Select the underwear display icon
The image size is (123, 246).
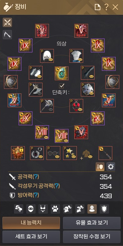pyautogui.click(x=43, y=209)
